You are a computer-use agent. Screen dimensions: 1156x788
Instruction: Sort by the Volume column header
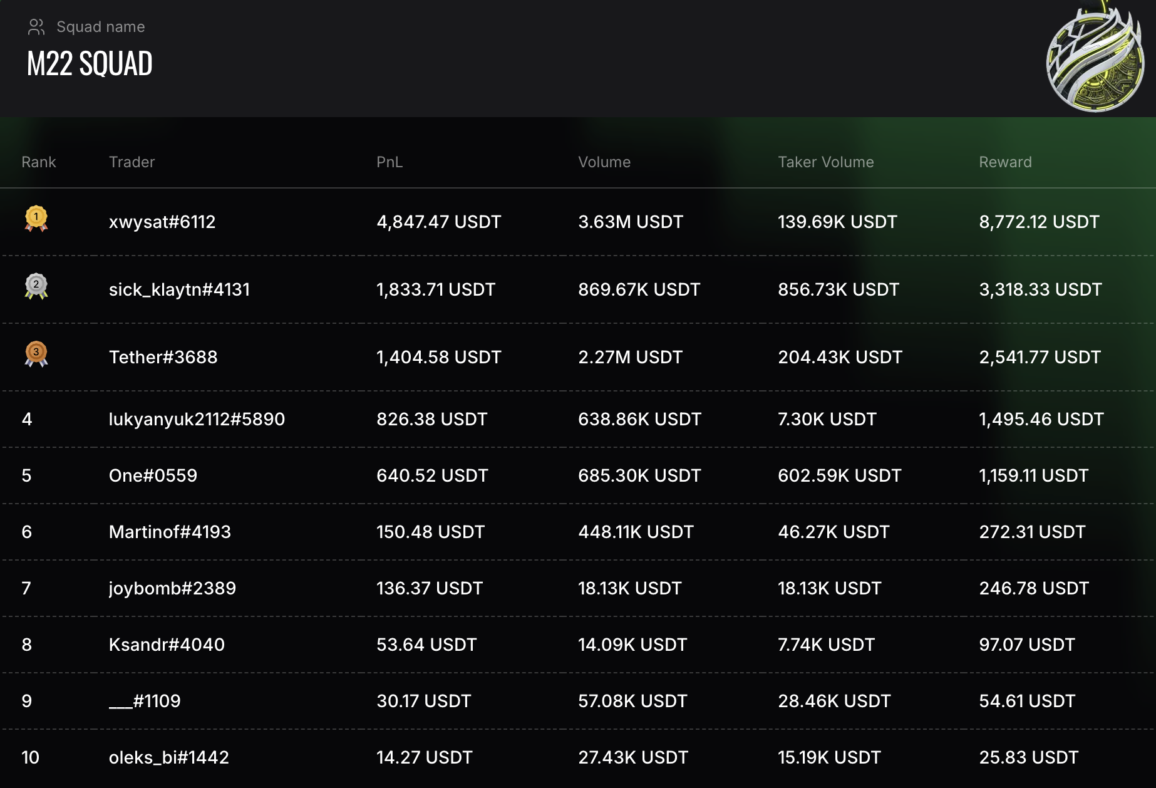604,162
